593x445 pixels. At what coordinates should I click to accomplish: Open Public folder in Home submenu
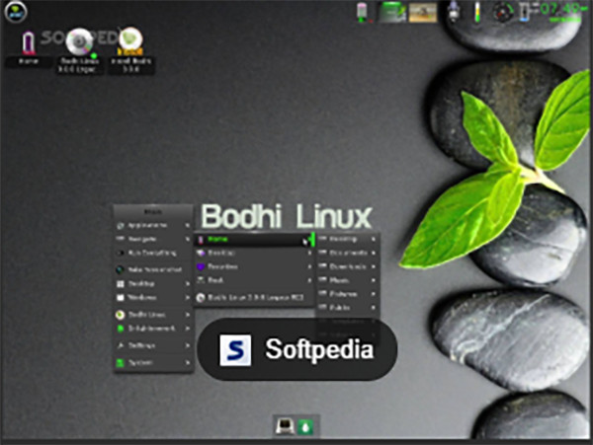348,308
